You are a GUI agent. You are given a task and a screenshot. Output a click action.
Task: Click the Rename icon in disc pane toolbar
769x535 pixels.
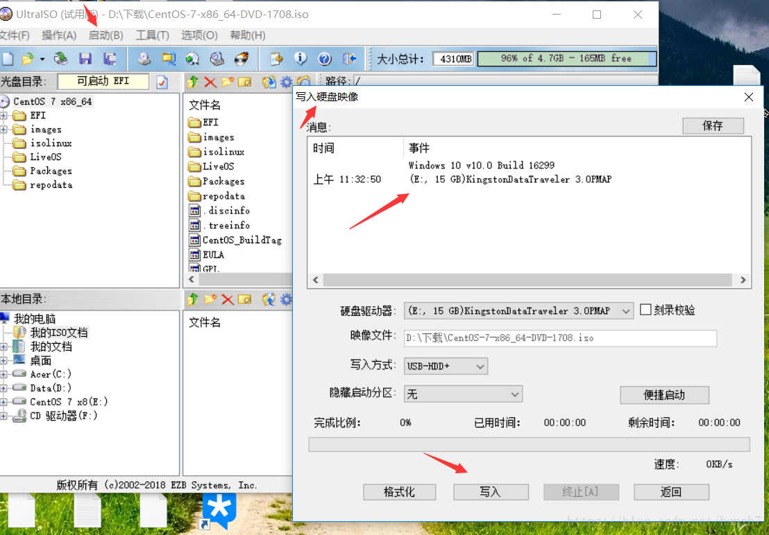pyautogui.click(x=245, y=82)
